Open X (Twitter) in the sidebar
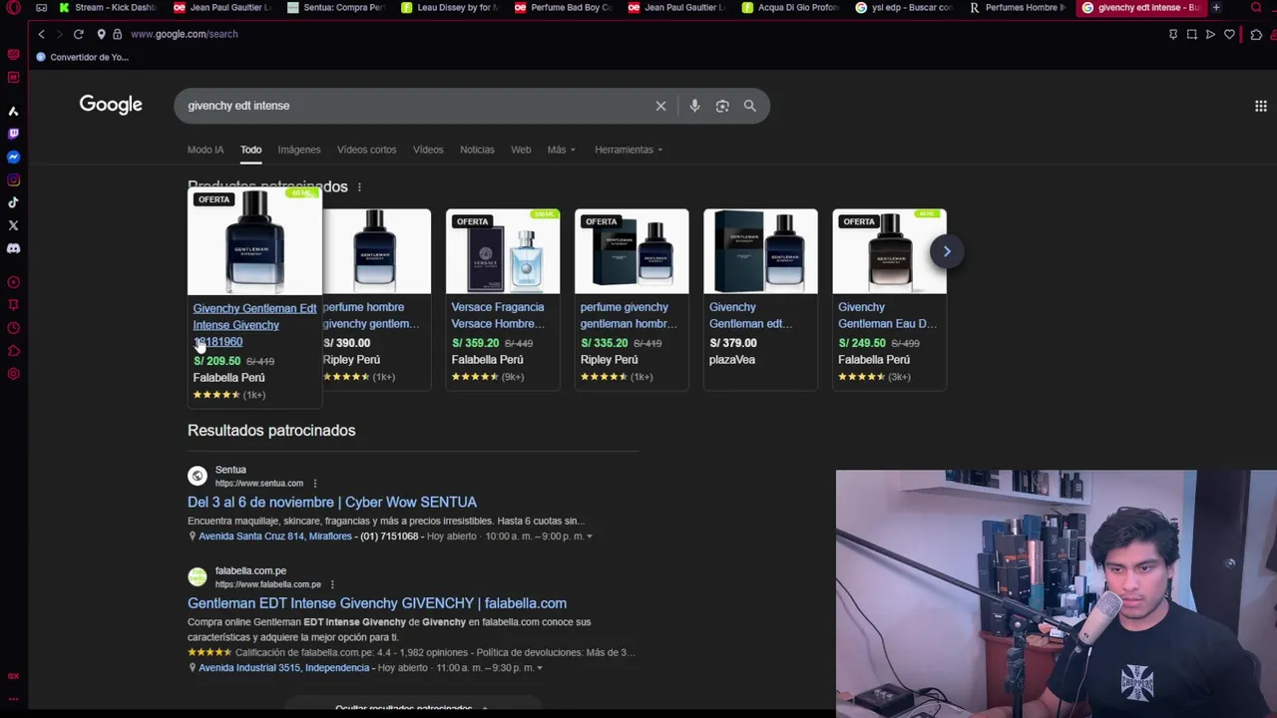Viewport: 1277px width, 718px height. [13, 225]
